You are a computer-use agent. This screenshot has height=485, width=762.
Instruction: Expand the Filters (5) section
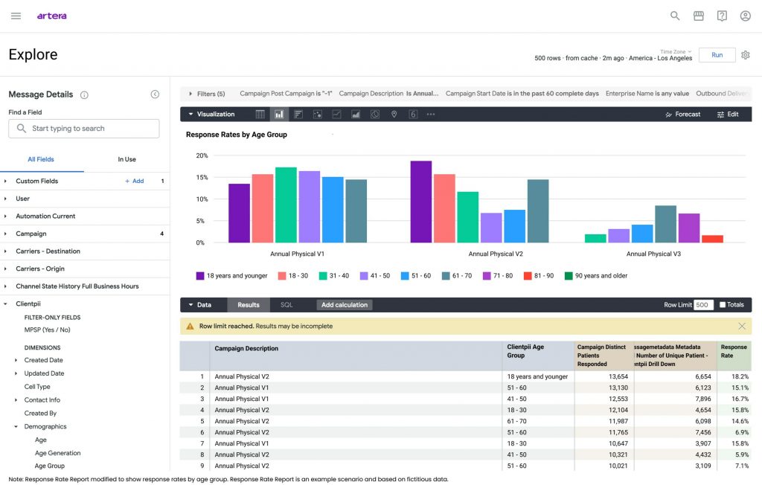(207, 94)
